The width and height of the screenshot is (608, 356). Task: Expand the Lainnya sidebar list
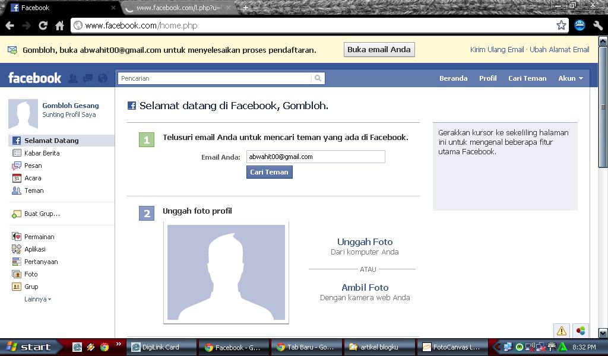pyautogui.click(x=36, y=299)
